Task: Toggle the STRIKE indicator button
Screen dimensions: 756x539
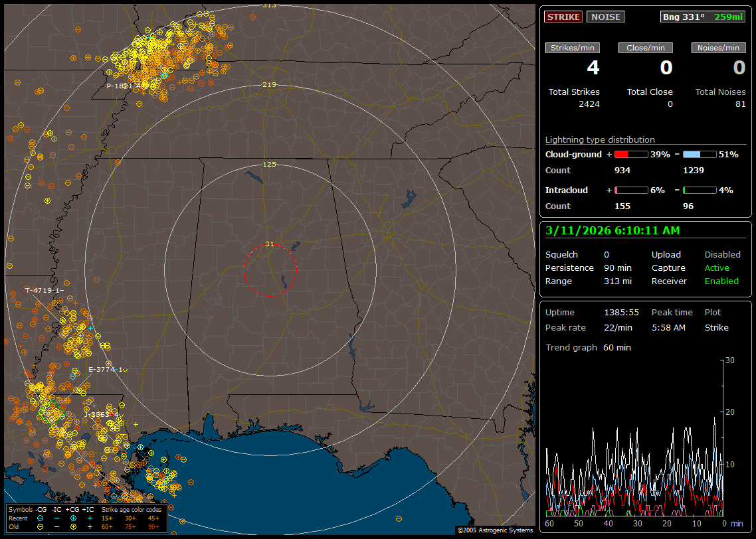Action: (563, 17)
